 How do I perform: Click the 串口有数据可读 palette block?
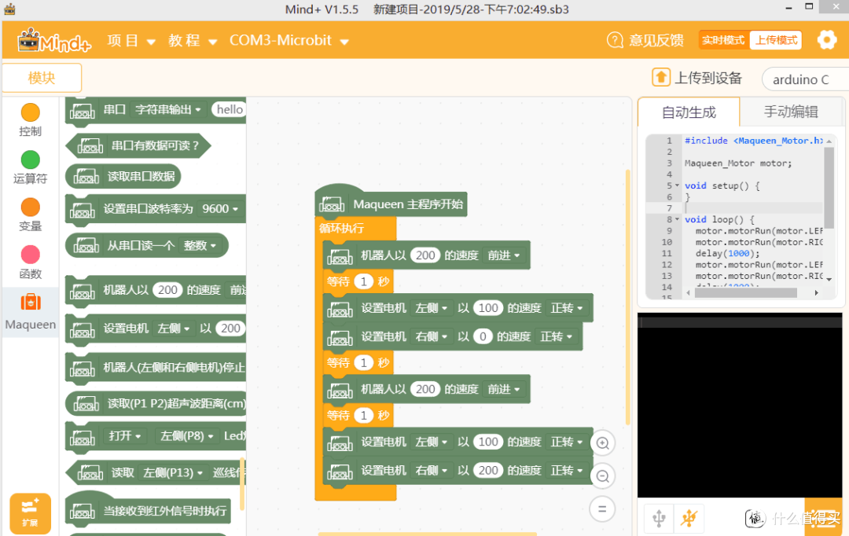[x=138, y=145]
